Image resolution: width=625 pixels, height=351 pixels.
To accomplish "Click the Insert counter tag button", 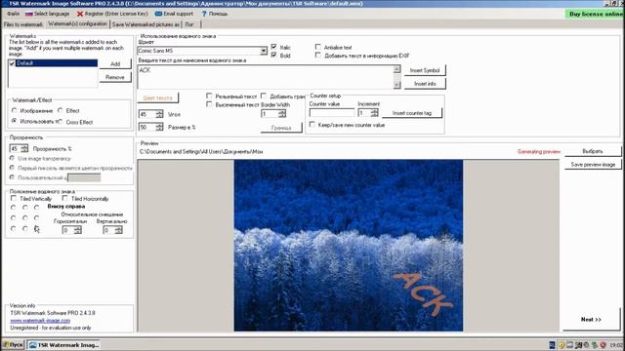I will point(412,113).
